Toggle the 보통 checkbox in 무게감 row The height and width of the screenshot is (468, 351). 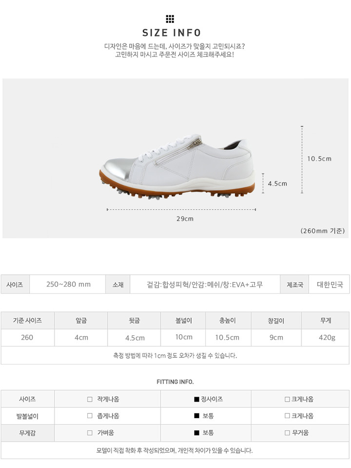(196, 433)
